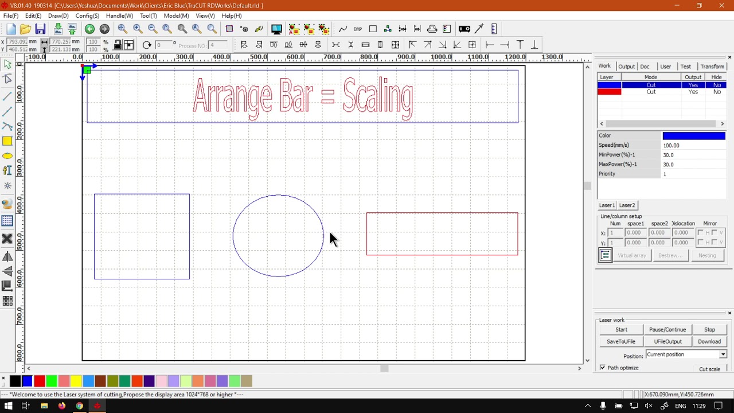Open the Model menu
Viewport: 734px width, 413px height.
176,16
